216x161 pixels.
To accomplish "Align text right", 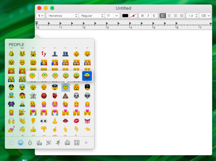I will pos(175,16).
